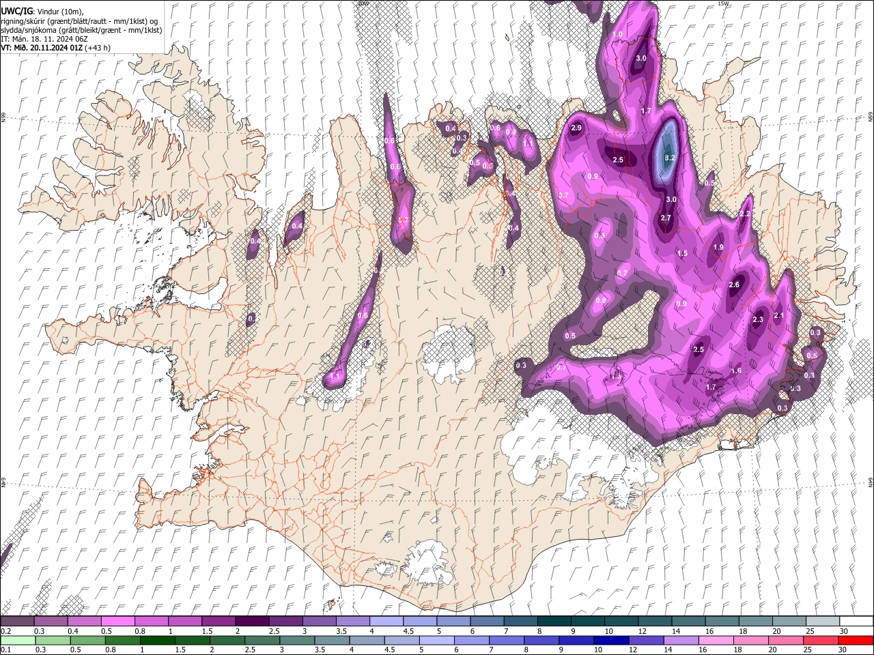Pick the darkest purple 2–2.5 snow legend swatch

251,622
